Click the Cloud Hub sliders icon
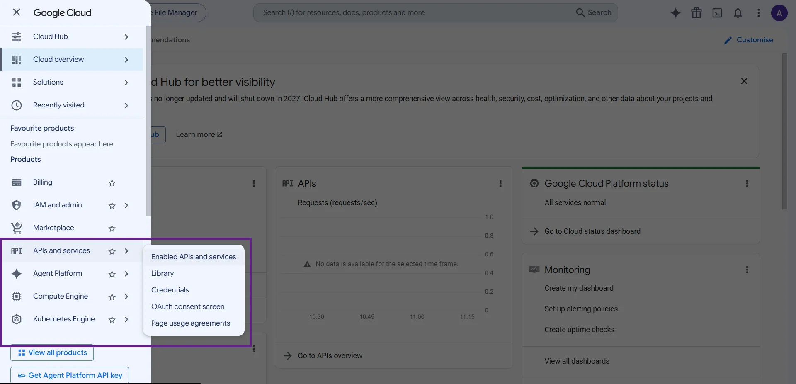 pyautogui.click(x=17, y=36)
